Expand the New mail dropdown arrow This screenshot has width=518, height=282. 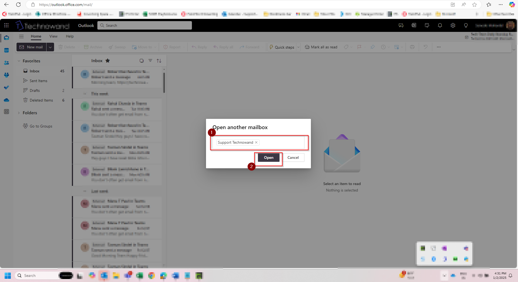pyautogui.click(x=50, y=47)
